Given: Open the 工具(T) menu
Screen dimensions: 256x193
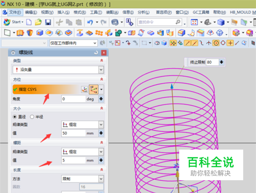Looking at the screenshot, I should pyautogui.click(x=96, y=12).
